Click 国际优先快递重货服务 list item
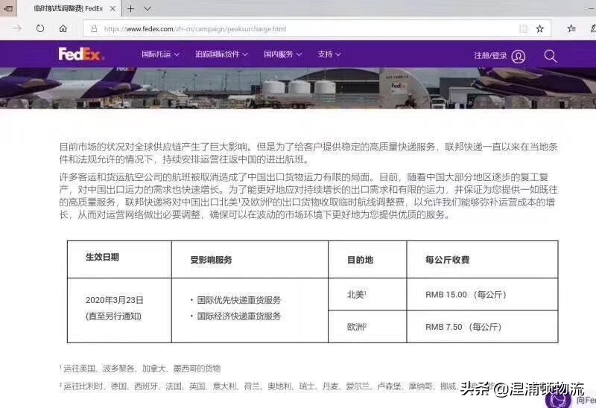The width and height of the screenshot is (596, 408). (238, 300)
